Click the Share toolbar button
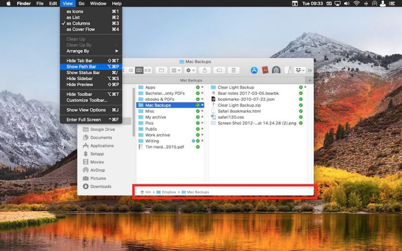This screenshot has width=402, height=251. point(205,70)
